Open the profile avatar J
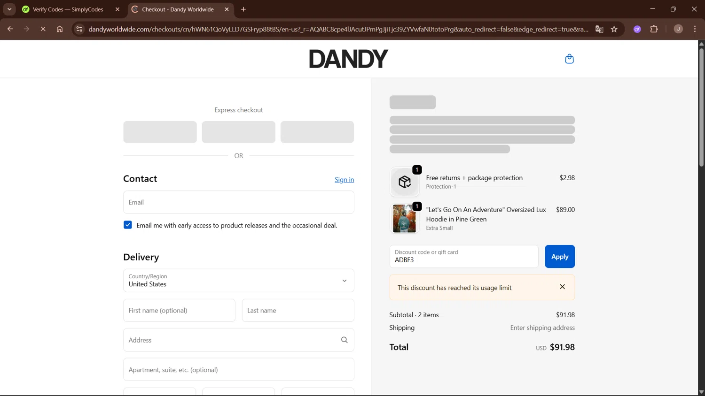Image resolution: width=705 pixels, height=396 pixels. pyautogui.click(x=678, y=29)
